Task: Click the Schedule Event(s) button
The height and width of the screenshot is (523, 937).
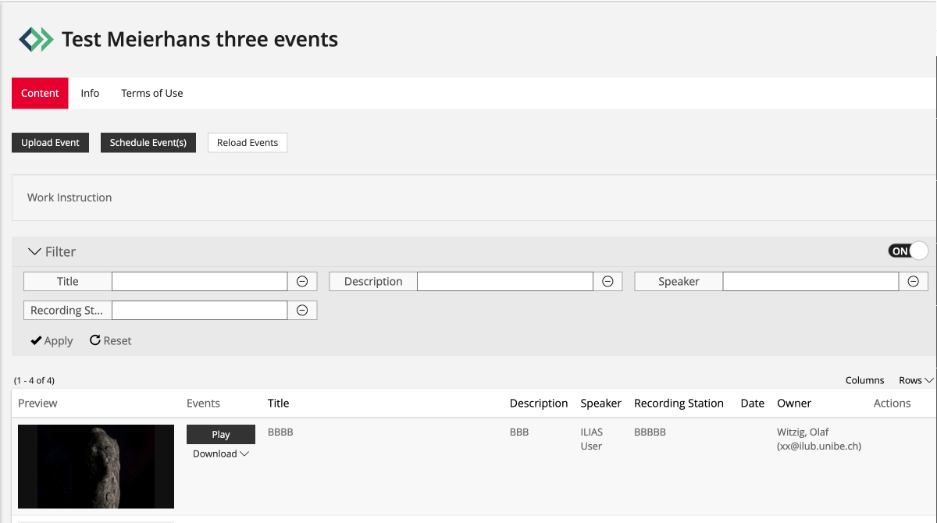Action: tap(148, 142)
